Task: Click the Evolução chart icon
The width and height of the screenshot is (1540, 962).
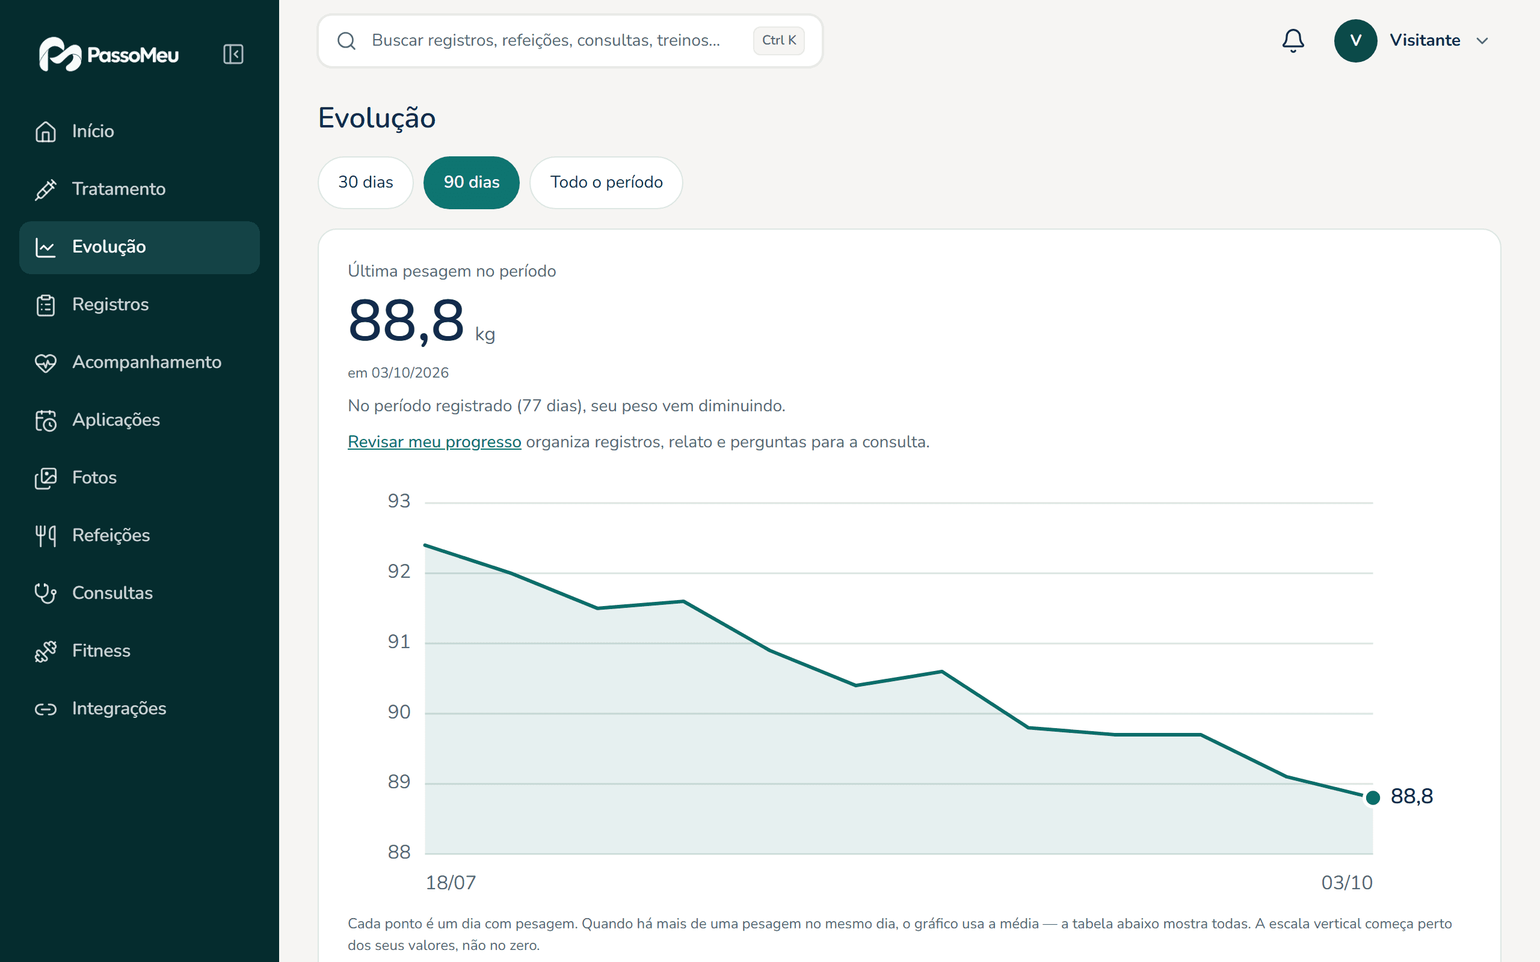Action: pyautogui.click(x=46, y=247)
